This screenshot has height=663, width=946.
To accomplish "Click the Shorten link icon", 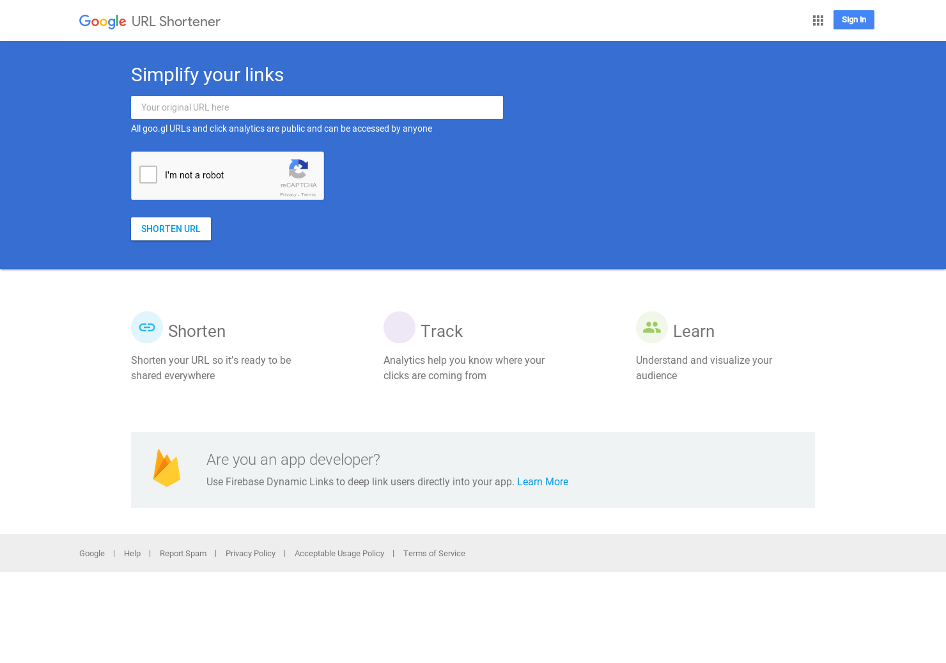I will pyautogui.click(x=147, y=327).
